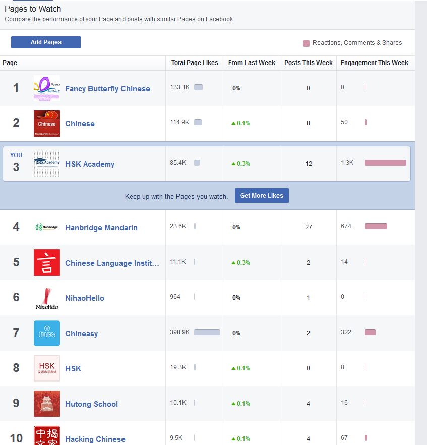Click the Hutong School logo thumbnail
This screenshot has width=427, height=445.
click(x=46, y=404)
